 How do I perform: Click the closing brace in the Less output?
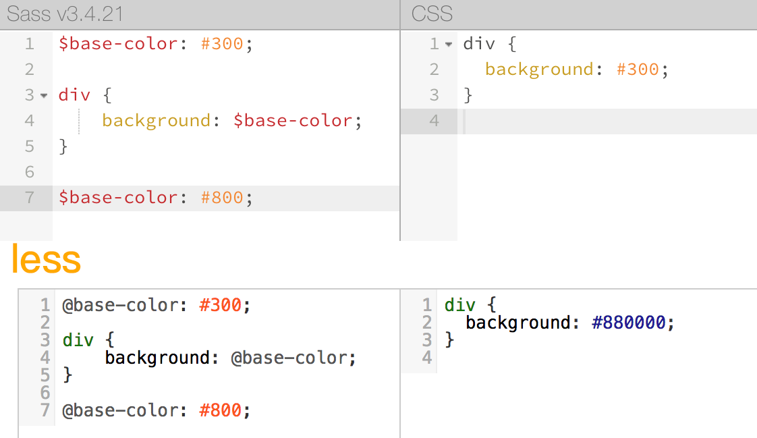pos(449,340)
